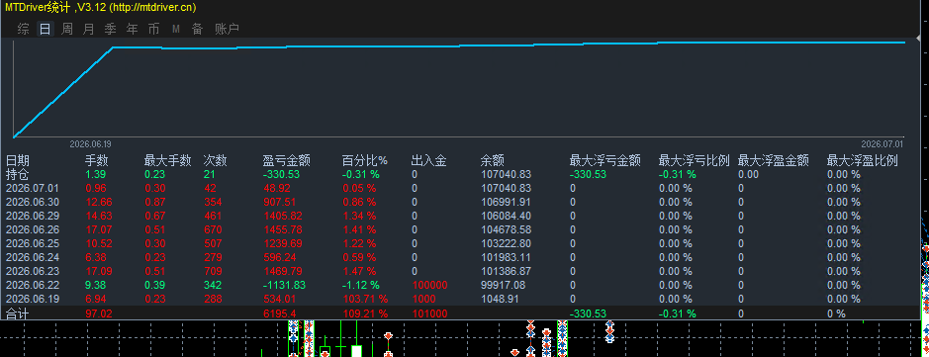This screenshot has height=357, width=929.
Task: Switch to the 备 notes tab
Action: click(197, 29)
